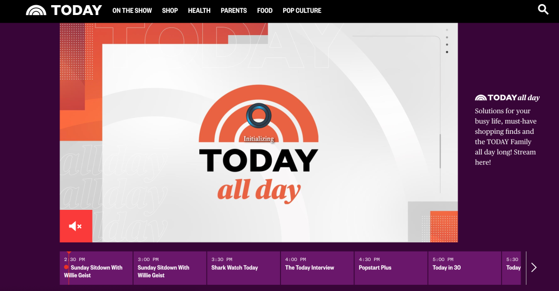Choose Shark Watch Today at 3:30 PM
Screen dimensions: 559x291
click(x=243, y=268)
